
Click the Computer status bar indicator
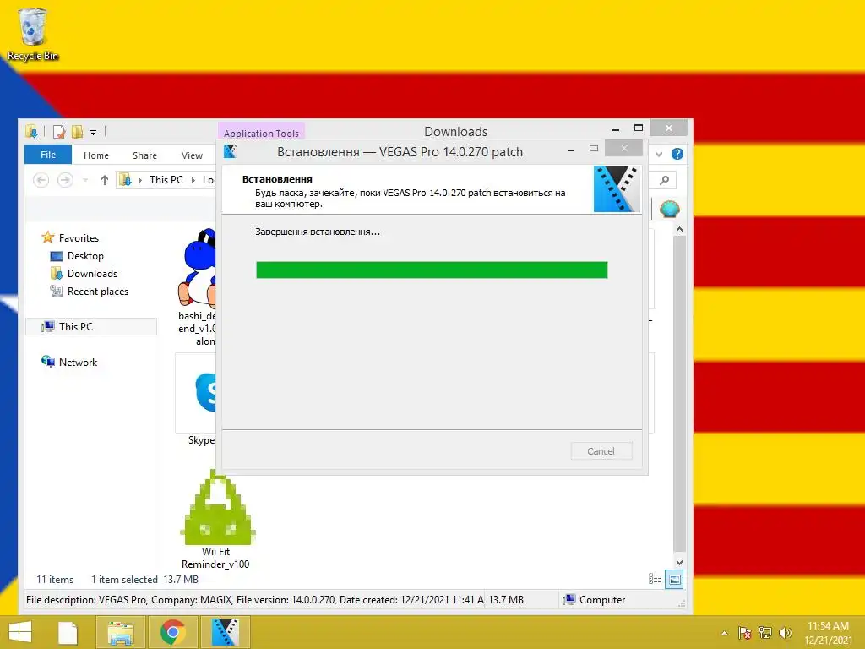[x=594, y=600]
